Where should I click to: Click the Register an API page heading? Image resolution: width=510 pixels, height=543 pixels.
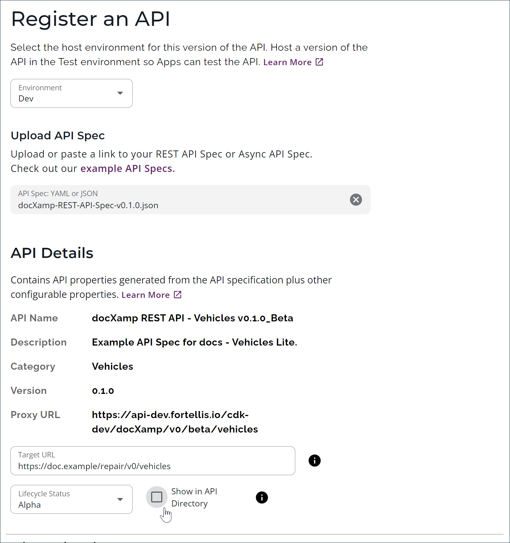point(91,19)
